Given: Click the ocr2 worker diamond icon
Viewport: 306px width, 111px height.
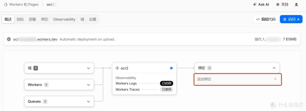Looking at the screenshot, I should [117, 68].
